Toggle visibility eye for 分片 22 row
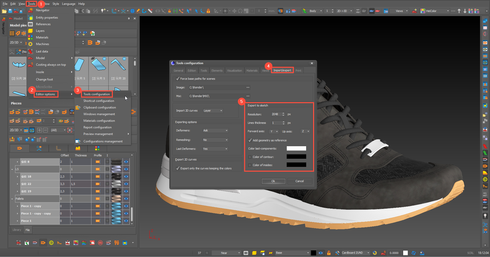Image resolution: width=490 pixels, height=257 pixels. [126, 184]
